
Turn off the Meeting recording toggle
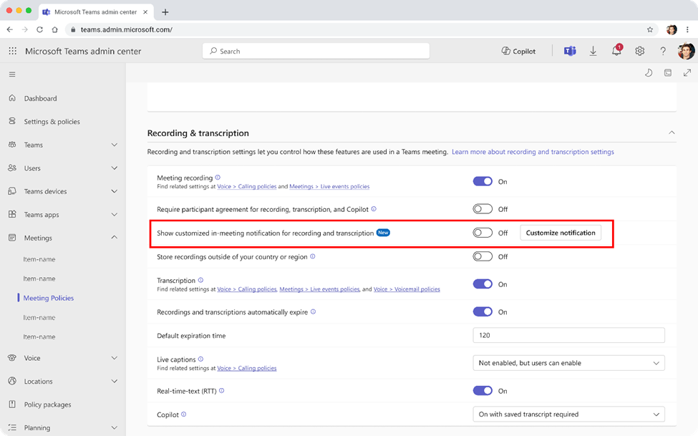tap(483, 182)
